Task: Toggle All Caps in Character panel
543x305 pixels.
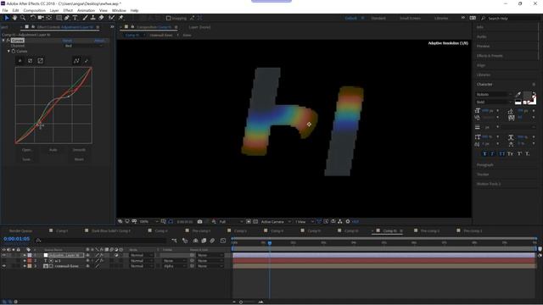Action: tap(501, 153)
